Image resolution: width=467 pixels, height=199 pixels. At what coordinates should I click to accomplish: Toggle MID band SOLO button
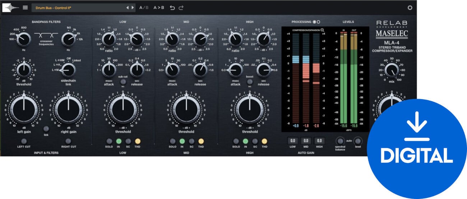point(172,141)
